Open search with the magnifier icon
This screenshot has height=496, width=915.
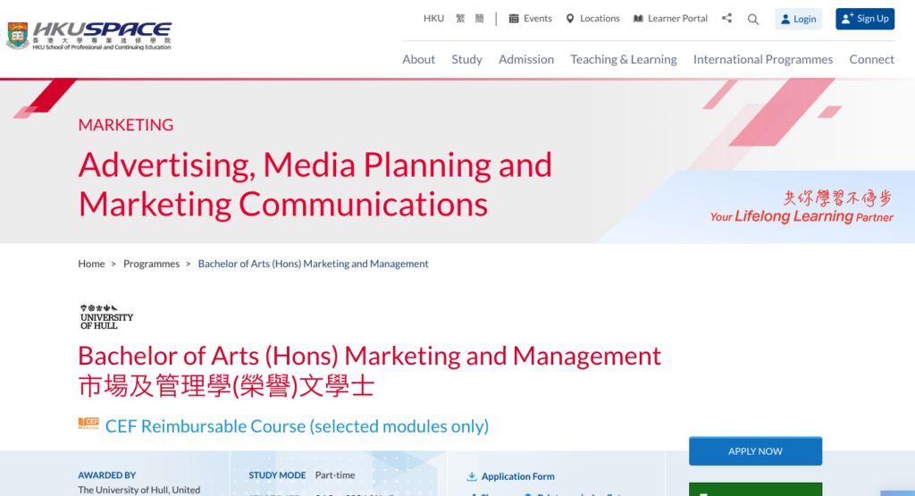753,19
